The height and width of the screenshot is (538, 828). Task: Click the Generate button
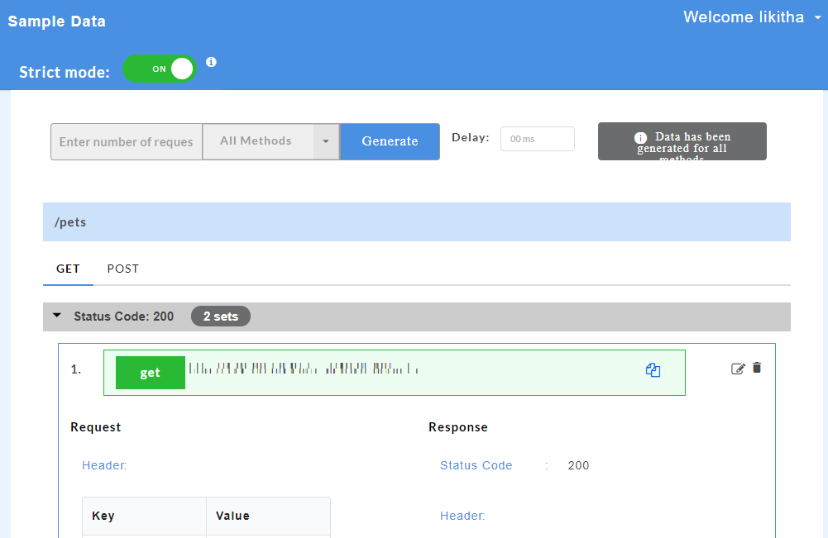coord(389,140)
